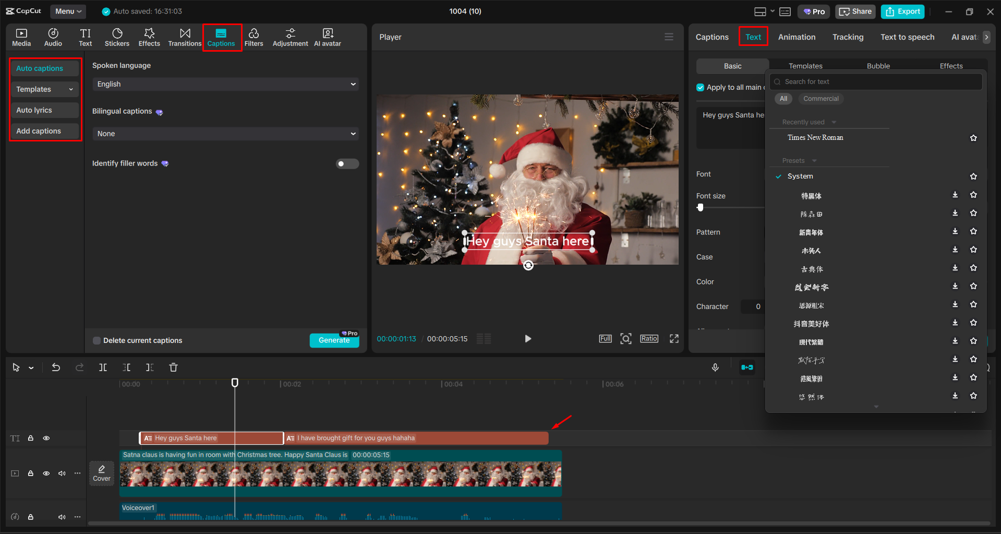The width and height of the screenshot is (1001, 534).
Task: Uncheck Apply to all main captions
Action: (x=700, y=87)
